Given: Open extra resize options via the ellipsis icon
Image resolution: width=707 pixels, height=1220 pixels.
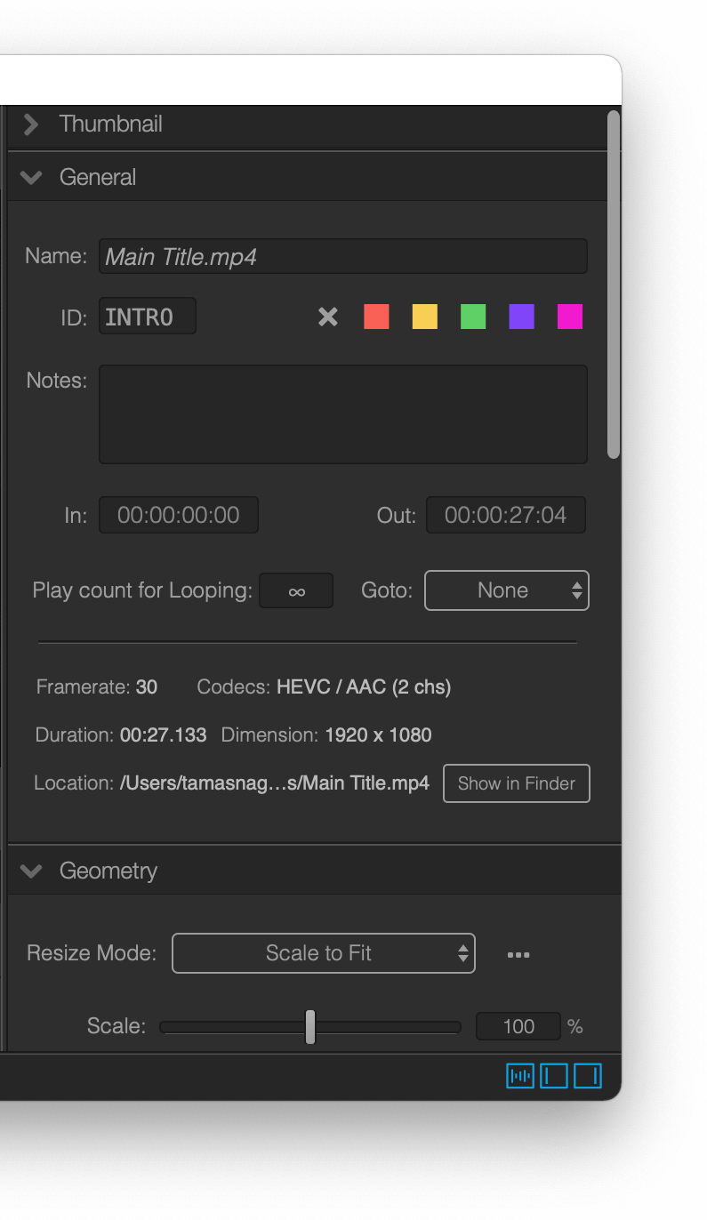Looking at the screenshot, I should [x=518, y=953].
